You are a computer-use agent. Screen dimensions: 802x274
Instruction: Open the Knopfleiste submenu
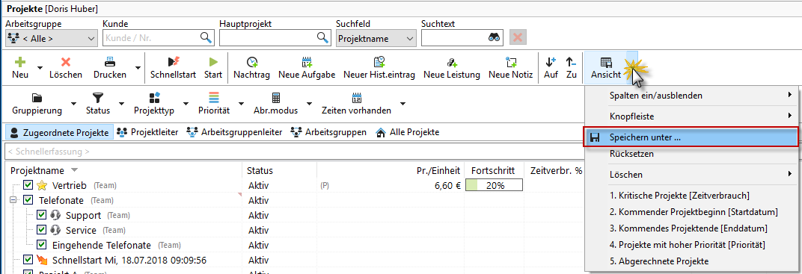click(691, 116)
